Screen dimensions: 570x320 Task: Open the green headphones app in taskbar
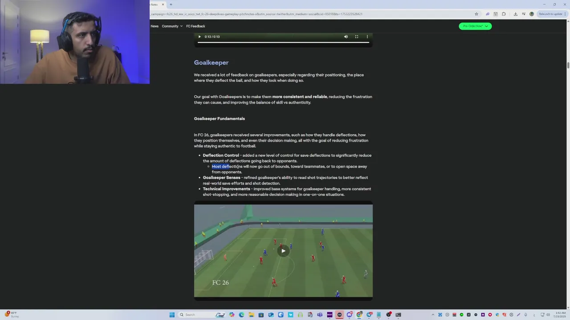[300, 315]
